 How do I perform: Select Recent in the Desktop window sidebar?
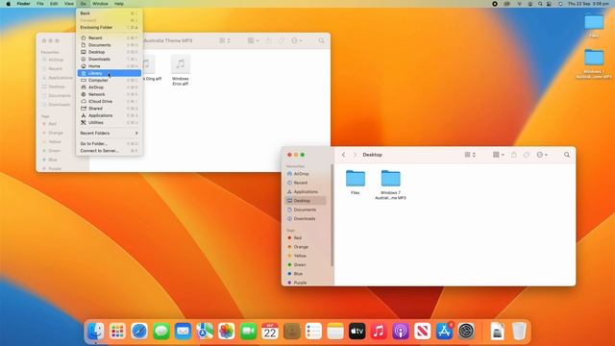[x=306, y=183]
